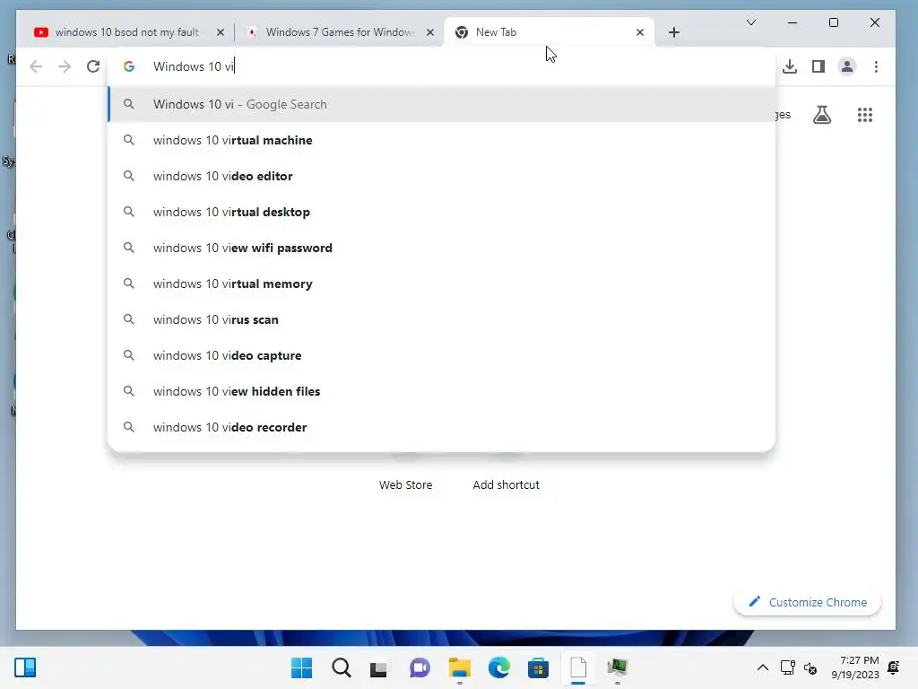Open the Windows Start button in taskbar

click(x=301, y=667)
